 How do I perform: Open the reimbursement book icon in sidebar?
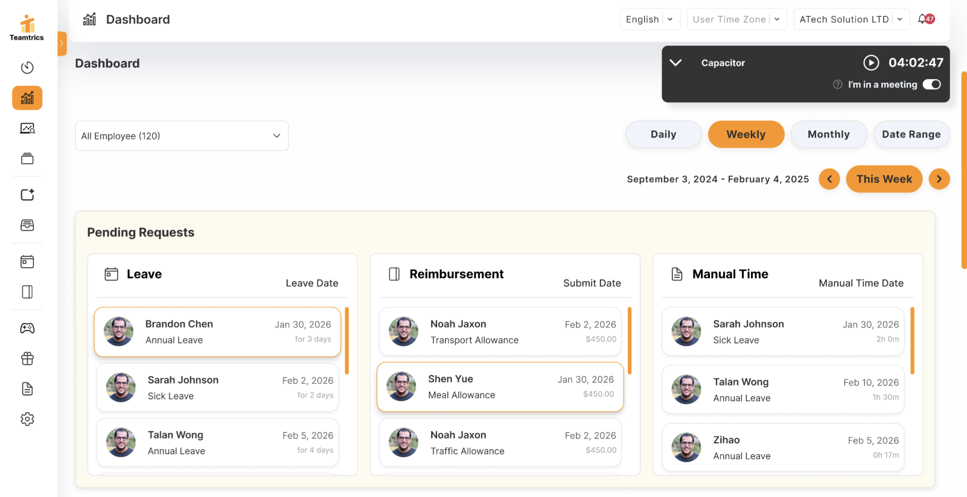point(27,292)
